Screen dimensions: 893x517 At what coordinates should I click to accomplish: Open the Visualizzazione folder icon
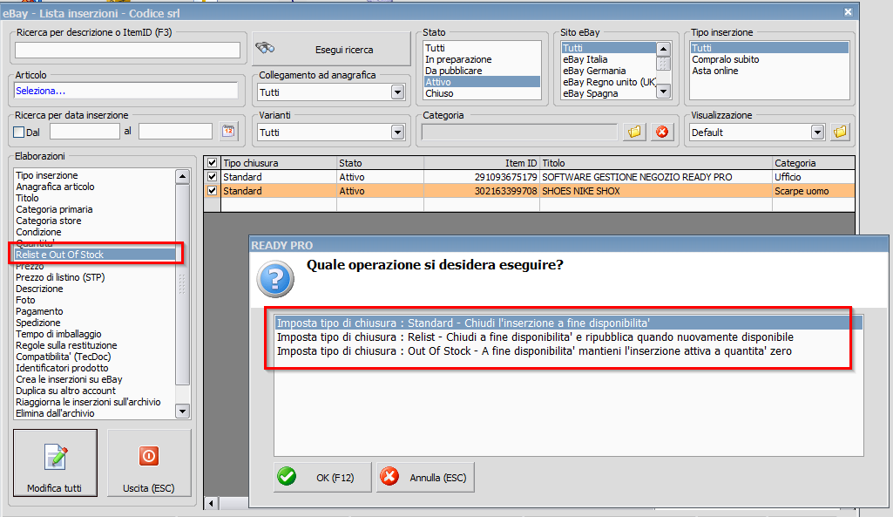coord(840,132)
